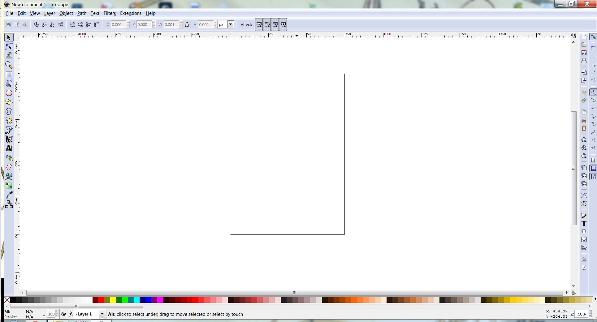Toggle Layer 1 lock icon

pyautogui.click(x=71, y=314)
